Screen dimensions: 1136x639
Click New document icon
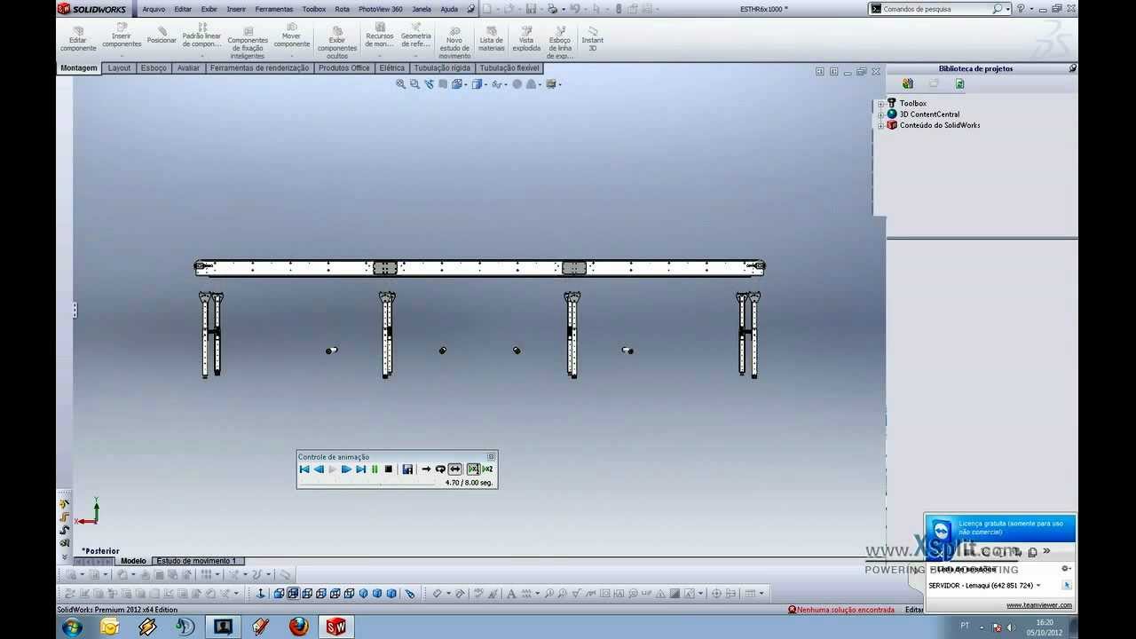(x=486, y=9)
